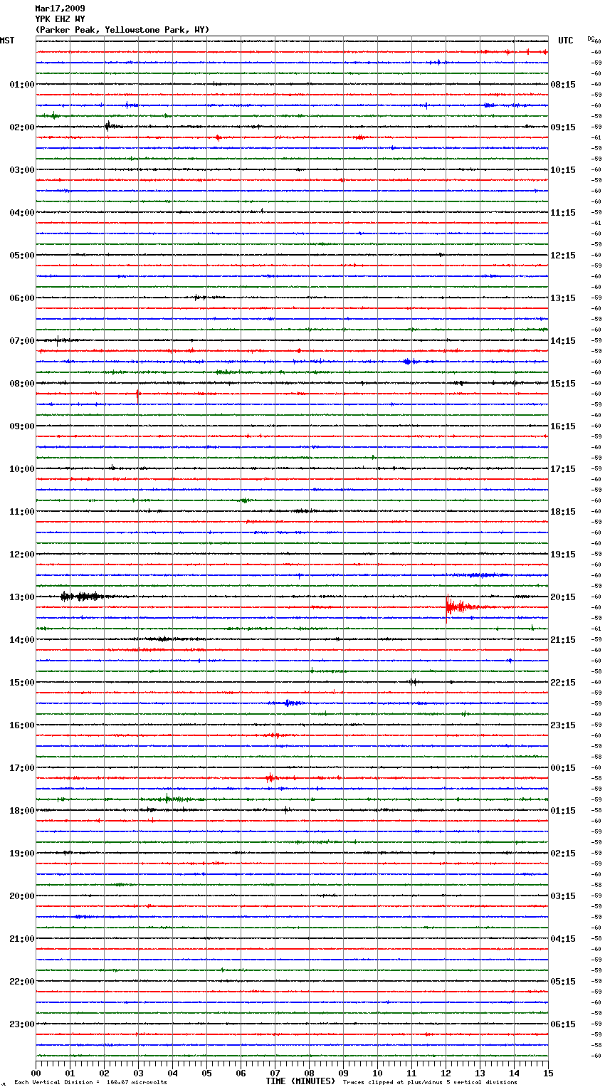The width and height of the screenshot is (605, 1092).
Task: Click the 04:15 UTC time label
Action: pyautogui.click(x=563, y=939)
